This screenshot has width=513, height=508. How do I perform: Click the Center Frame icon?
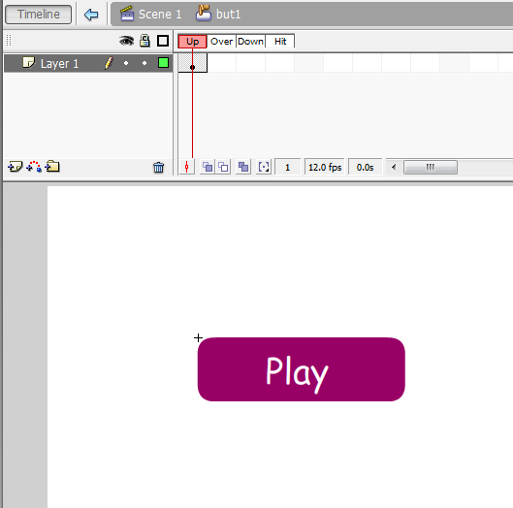click(187, 167)
